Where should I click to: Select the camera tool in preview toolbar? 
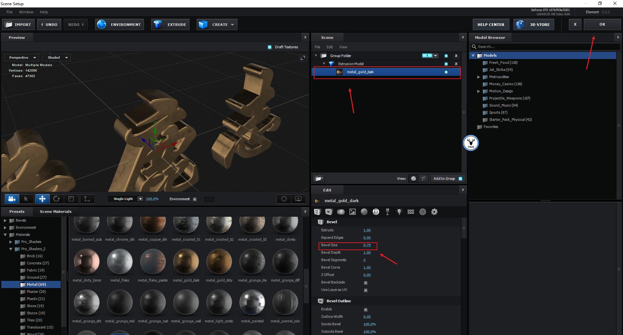pyautogui.click(x=12, y=199)
